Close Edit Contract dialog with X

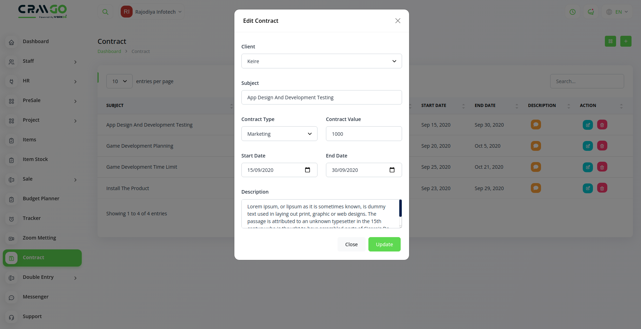point(398,21)
